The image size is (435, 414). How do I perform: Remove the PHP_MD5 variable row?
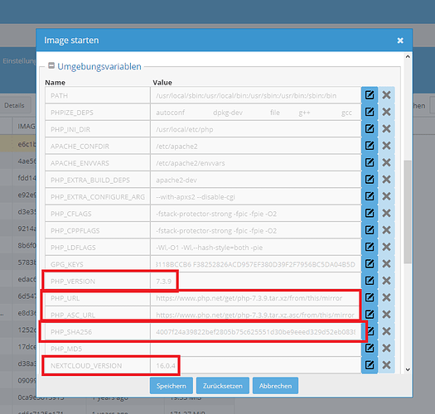pyautogui.click(x=386, y=348)
